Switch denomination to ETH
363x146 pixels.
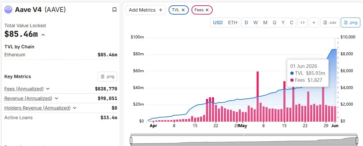point(233,23)
